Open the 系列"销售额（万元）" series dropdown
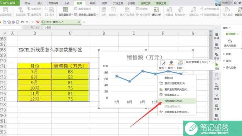Viewport: 242px width, 136px height. click(200, 62)
